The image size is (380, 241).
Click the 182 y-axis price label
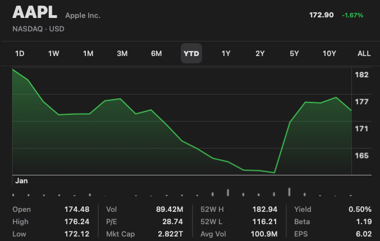[361, 75]
